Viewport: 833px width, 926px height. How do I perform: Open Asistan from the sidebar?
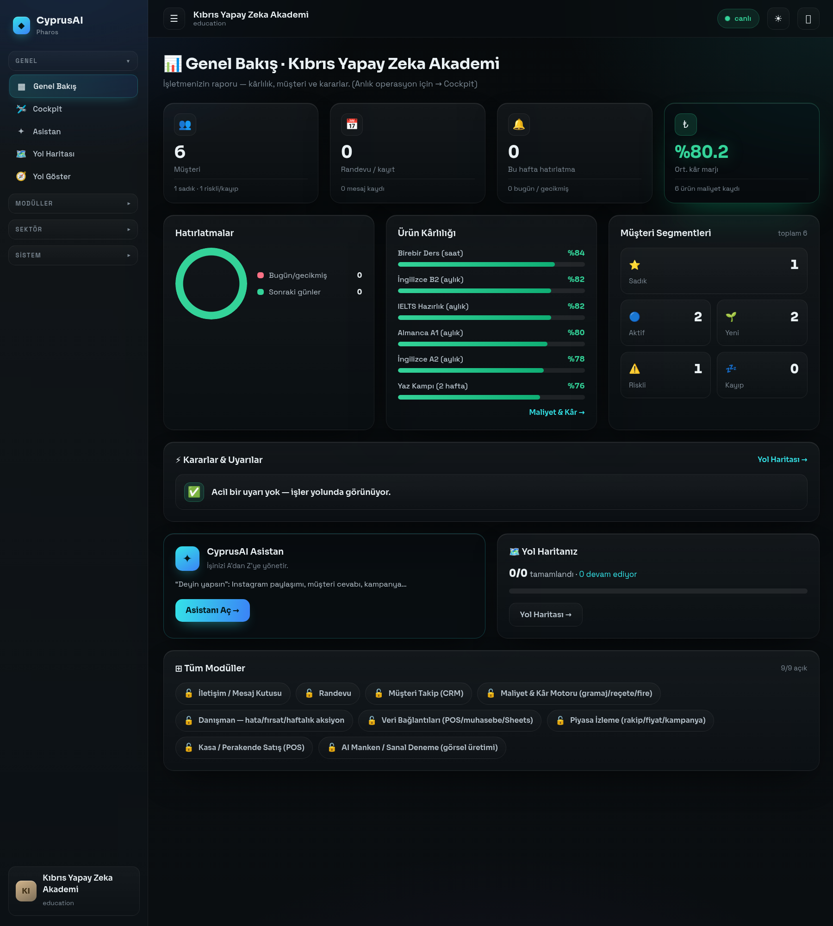[x=73, y=131]
